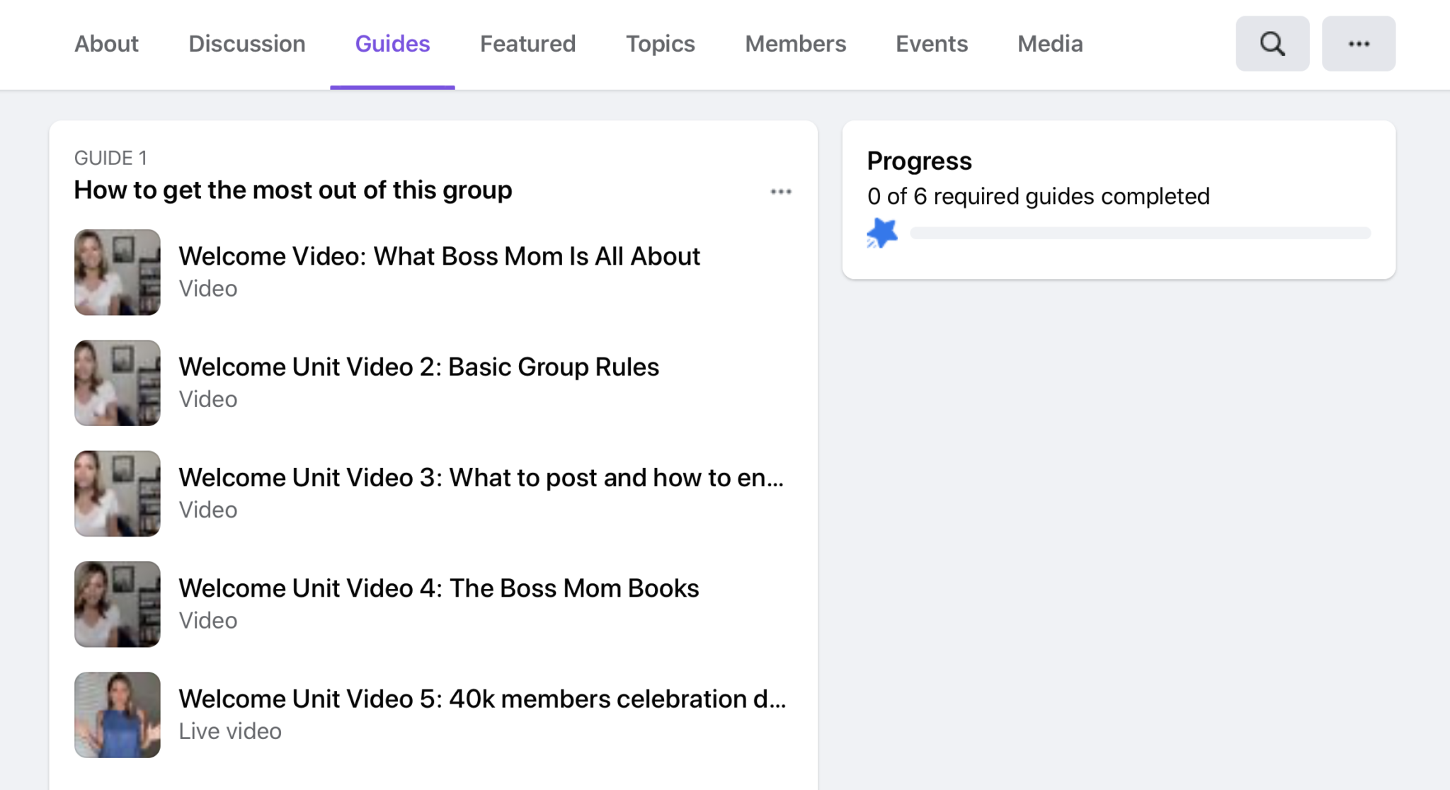Switch to the Discussion tab

pos(246,44)
